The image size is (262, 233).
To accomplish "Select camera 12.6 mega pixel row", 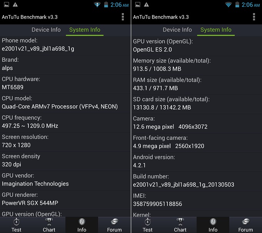I will tap(197, 123).
